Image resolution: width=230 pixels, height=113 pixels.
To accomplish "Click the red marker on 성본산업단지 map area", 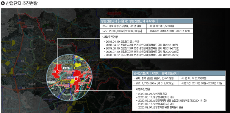I will (x=57, y=71).
